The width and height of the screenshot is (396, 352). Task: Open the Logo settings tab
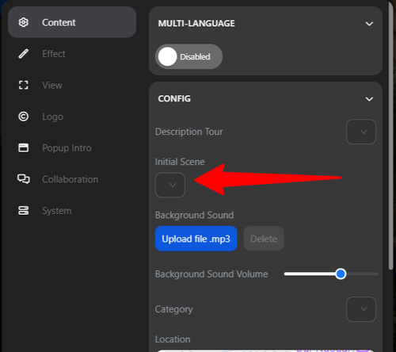[x=72, y=117]
